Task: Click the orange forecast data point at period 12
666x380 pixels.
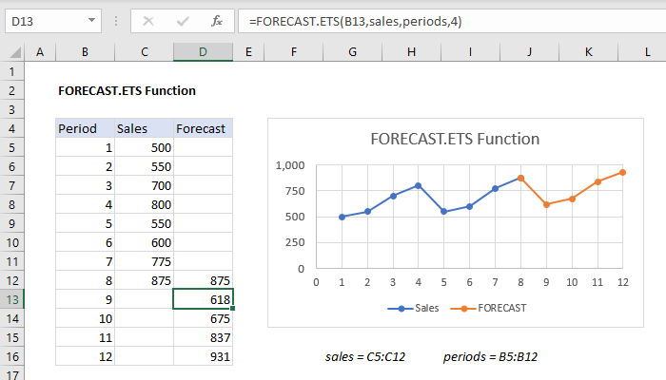Action: tap(622, 173)
